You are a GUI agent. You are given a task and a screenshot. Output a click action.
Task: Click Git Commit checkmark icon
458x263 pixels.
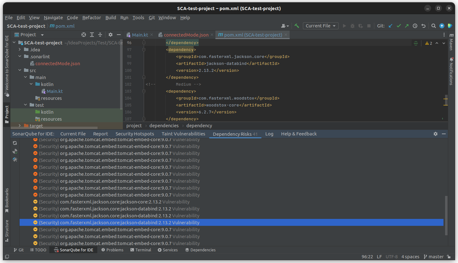click(399, 26)
